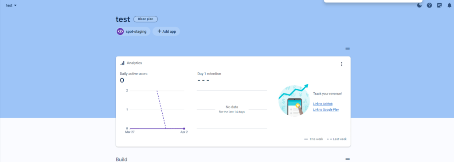Open the Analytics card three-dot menu
This screenshot has width=454, height=162.
[342, 64]
